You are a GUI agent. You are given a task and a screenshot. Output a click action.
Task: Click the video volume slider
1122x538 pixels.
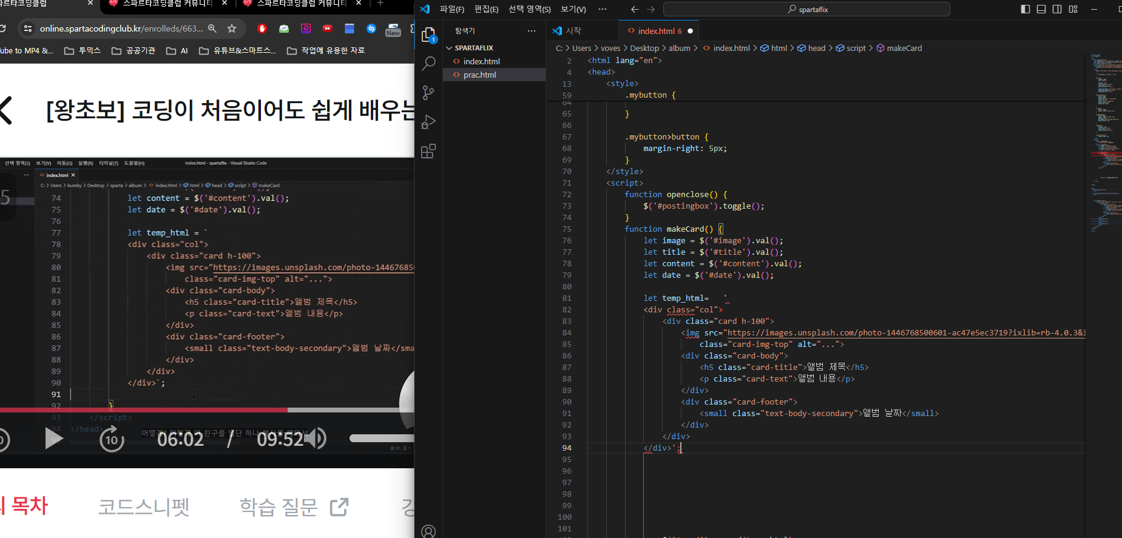click(382, 438)
